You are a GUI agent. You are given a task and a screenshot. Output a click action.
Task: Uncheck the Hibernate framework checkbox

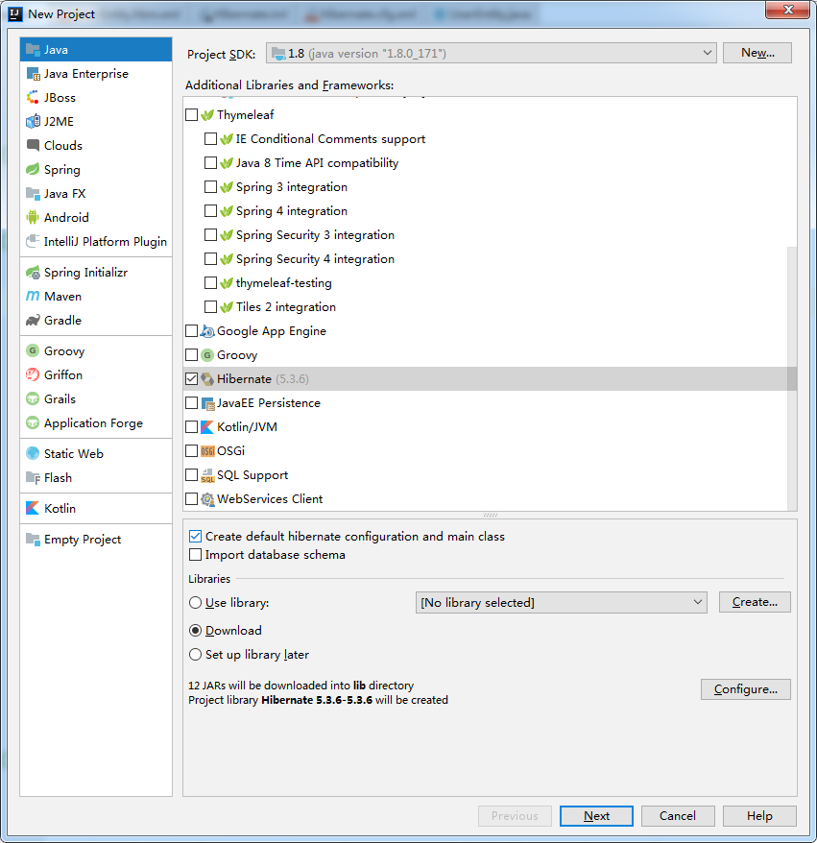click(191, 378)
